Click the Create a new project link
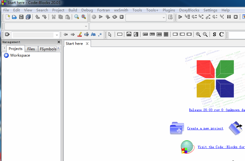 tap(205, 128)
